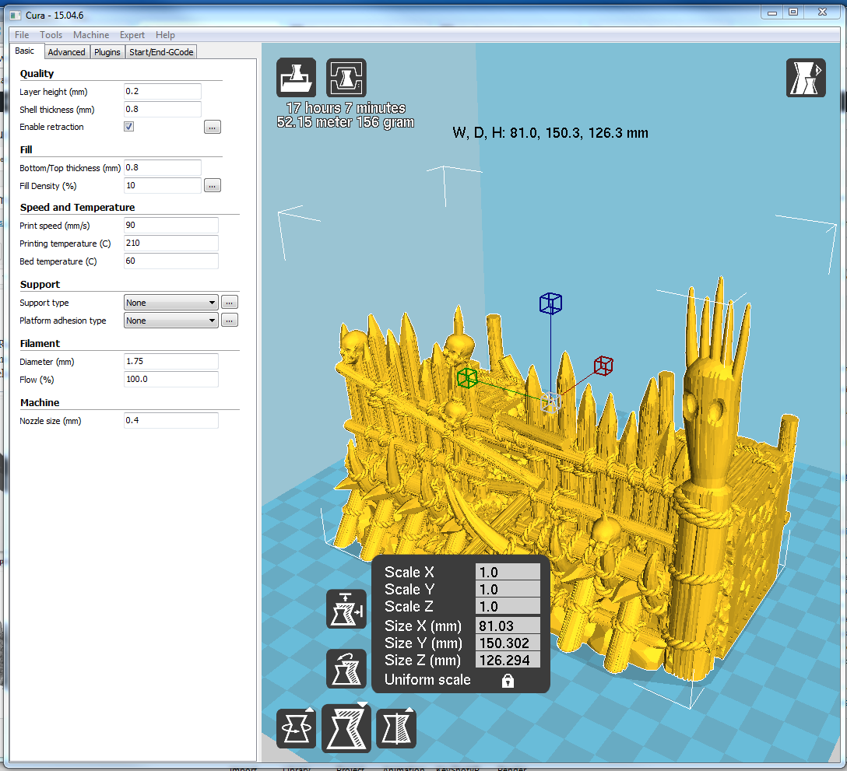This screenshot has height=771, width=847.
Task: Open retraction settings ellipsis button
Action: [x=213, y=127]
